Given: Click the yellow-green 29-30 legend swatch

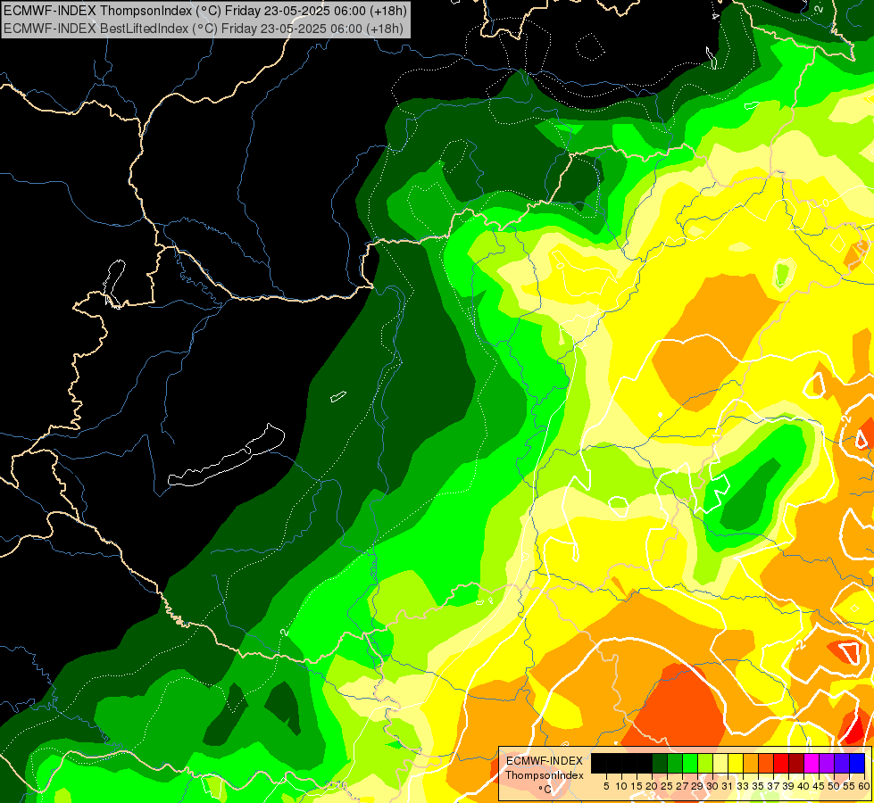Looking at the screenshot, I should click(705, 763).
